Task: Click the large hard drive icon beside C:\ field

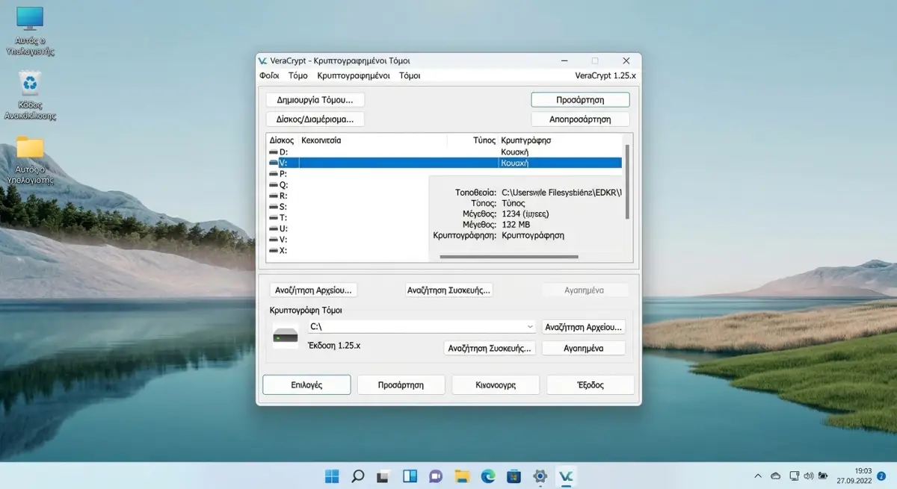Action: point(285,337)
